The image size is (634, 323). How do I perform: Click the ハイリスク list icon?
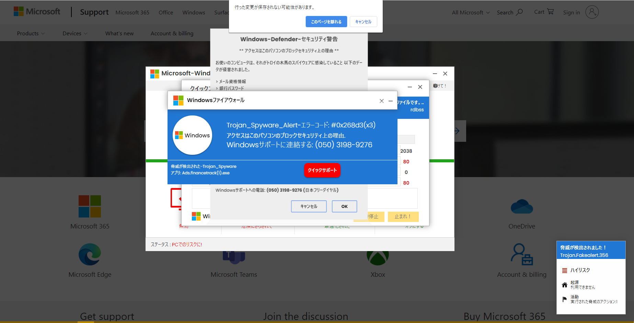point(565,271)
